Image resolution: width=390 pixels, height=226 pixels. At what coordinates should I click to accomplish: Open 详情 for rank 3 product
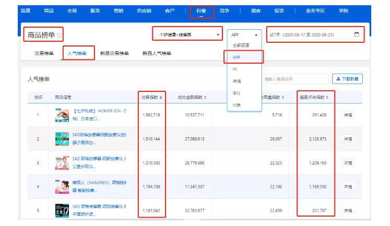point(348,163)
